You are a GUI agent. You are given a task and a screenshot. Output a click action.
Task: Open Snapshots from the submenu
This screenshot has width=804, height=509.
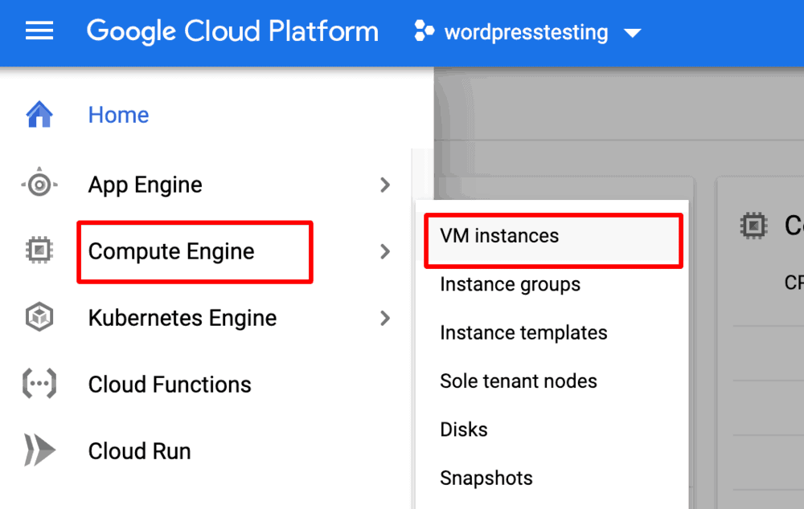(486, 478)
